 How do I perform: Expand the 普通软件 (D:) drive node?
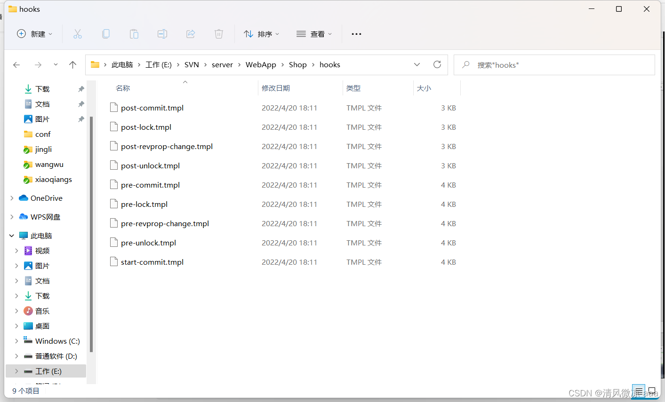click(x=16, y=356)
